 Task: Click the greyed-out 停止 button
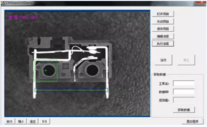[x=186, y=60]
